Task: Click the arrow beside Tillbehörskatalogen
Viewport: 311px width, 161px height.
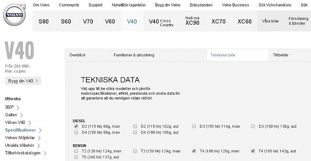Action: coord(45,153)
